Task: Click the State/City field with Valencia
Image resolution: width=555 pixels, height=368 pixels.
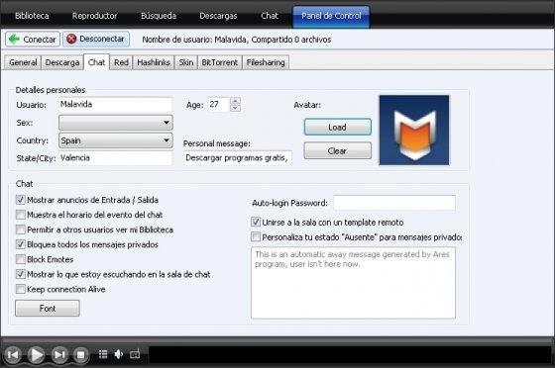Action: coord(116,158)
